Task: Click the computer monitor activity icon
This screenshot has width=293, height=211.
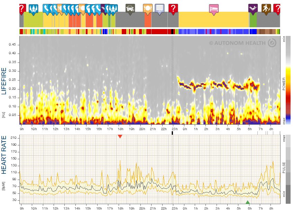Action: point(159,9)
